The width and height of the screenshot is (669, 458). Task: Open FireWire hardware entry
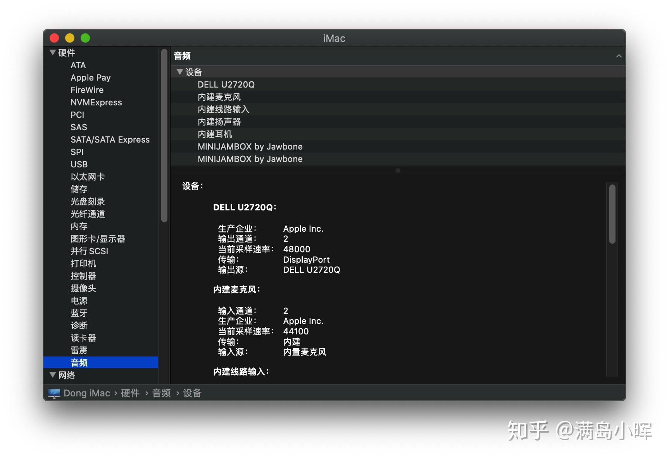click(x=87, y=90)
